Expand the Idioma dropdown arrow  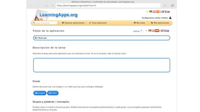(146, 31)
